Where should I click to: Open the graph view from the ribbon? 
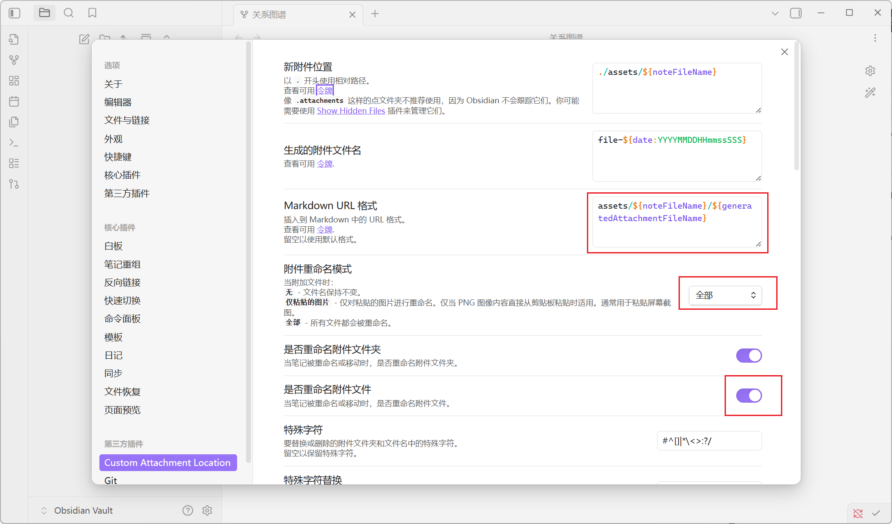coord(14,60)
